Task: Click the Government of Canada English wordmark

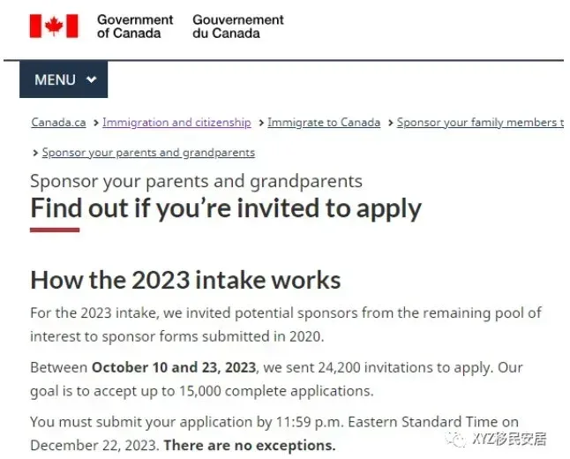Action: [x=135, y=26]
